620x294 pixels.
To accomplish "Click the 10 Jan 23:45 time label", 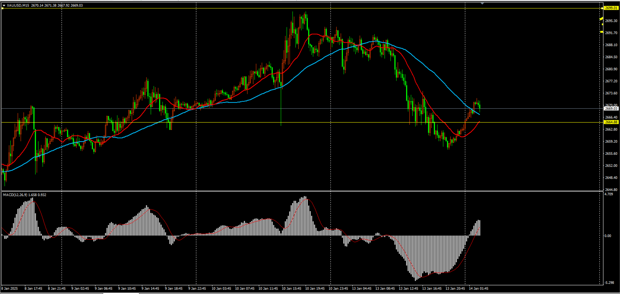I will coord(338,288).
